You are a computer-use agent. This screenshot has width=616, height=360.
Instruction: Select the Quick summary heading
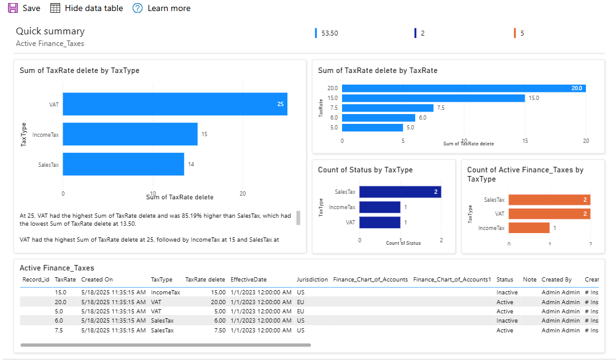(49, 31)
